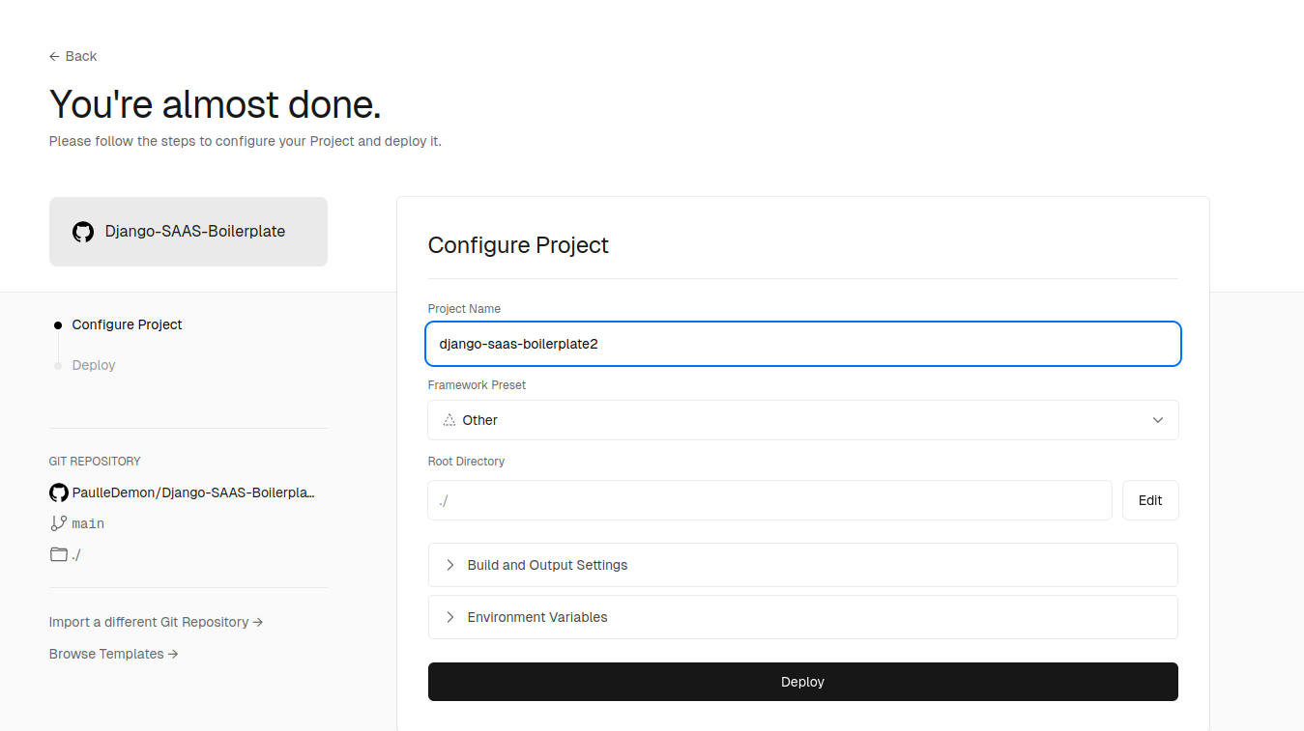Click the Edit button for Root Directory
Viewport: 1304px width, 731px height.
[x=1149, y=499]
